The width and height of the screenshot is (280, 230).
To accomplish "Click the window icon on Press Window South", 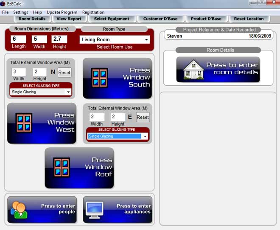I will (x=99, y=78).
